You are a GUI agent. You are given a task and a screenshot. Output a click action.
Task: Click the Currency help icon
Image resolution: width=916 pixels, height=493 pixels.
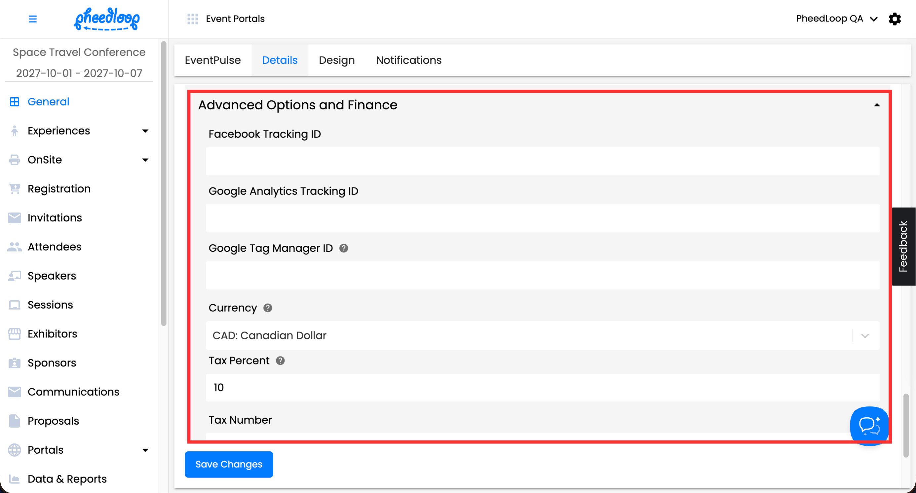tap(268, 308)
